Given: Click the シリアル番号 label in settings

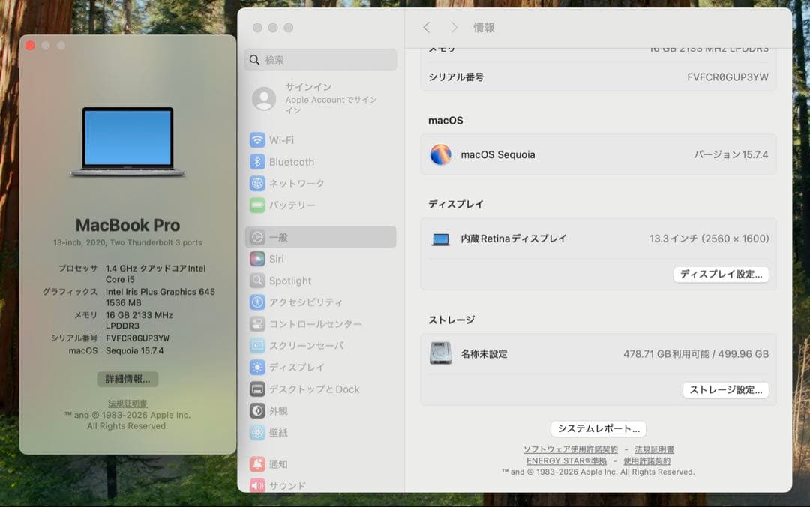Looking at the screenshot, I should pos(456,77).
